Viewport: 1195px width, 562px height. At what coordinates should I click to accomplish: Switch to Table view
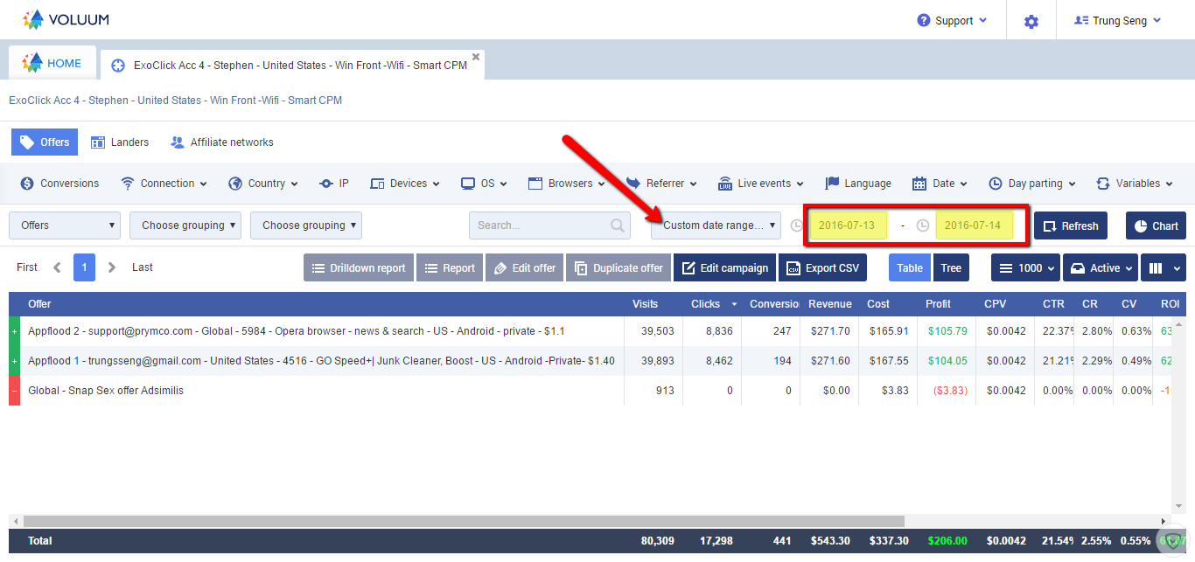pyautogui.click(x=910, y=268)
